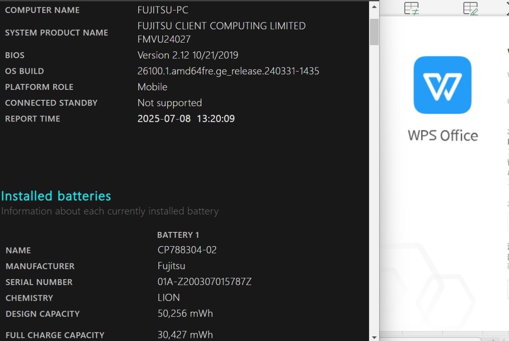Click the "BATTERY 1" column header
This screenshot has height=341, width=509.
pyautogui.click(x=178, y=235)
